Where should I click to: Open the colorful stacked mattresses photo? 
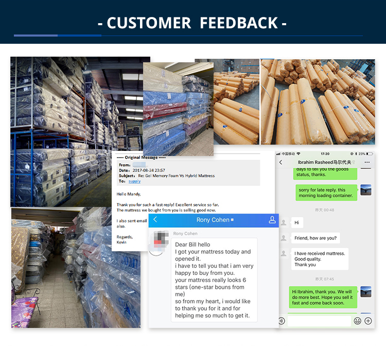click(x=178, y=109)
